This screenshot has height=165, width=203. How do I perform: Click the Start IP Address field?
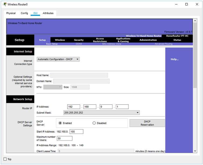tap(76, 132)
